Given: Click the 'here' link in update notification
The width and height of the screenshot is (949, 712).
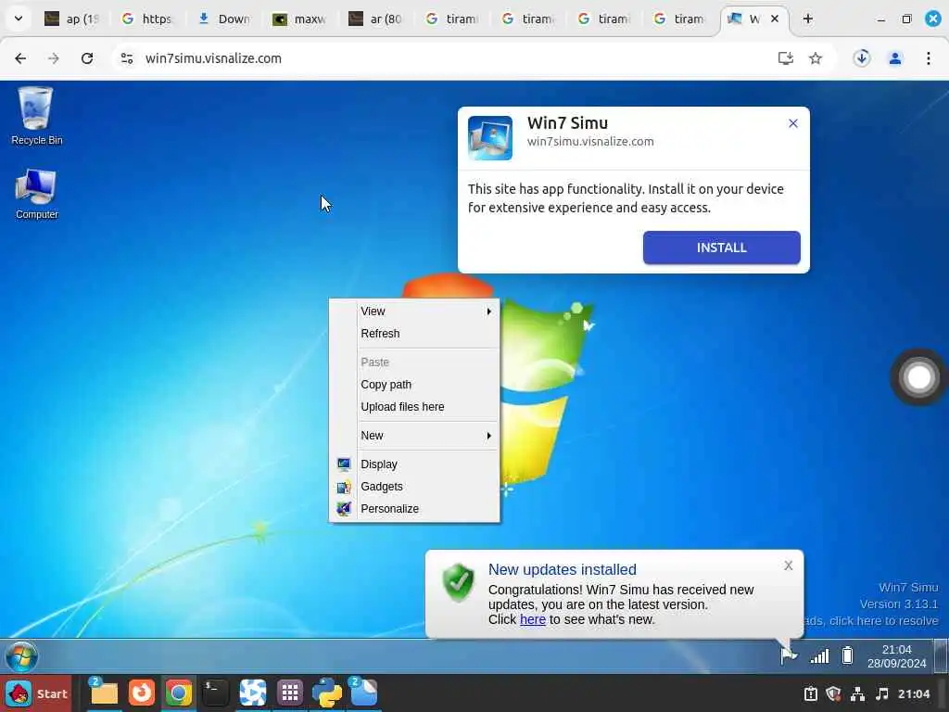Looking at the screenshot, I should (x=533, y=619).
